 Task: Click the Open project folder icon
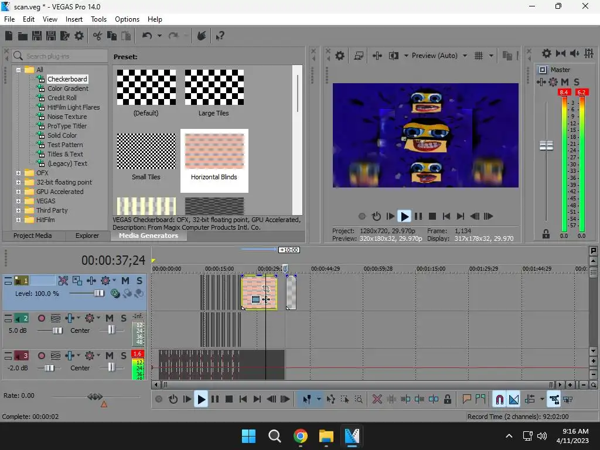pos(23,36)
